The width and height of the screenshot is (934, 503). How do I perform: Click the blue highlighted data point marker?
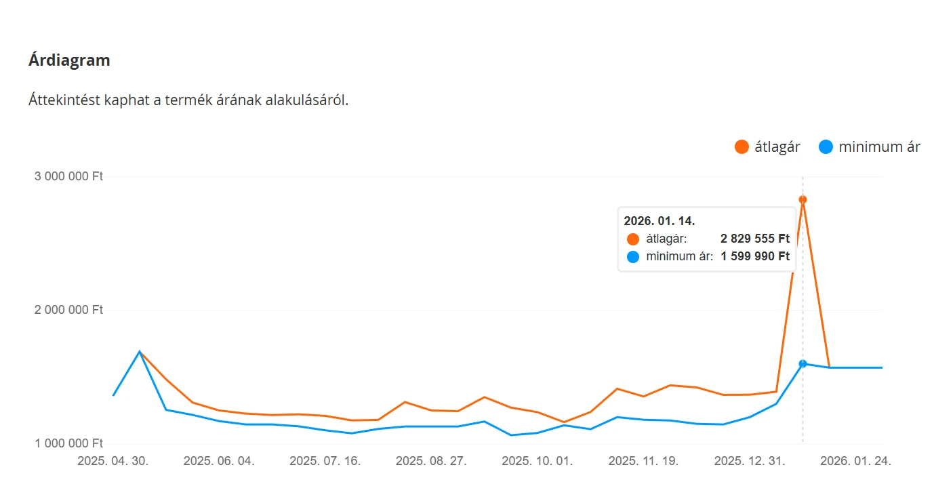coord(803,364)
